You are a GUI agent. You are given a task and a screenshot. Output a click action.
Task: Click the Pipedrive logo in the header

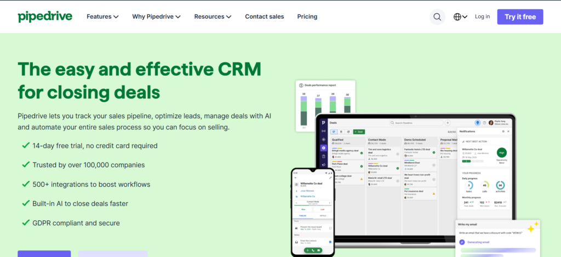point(45,16)
